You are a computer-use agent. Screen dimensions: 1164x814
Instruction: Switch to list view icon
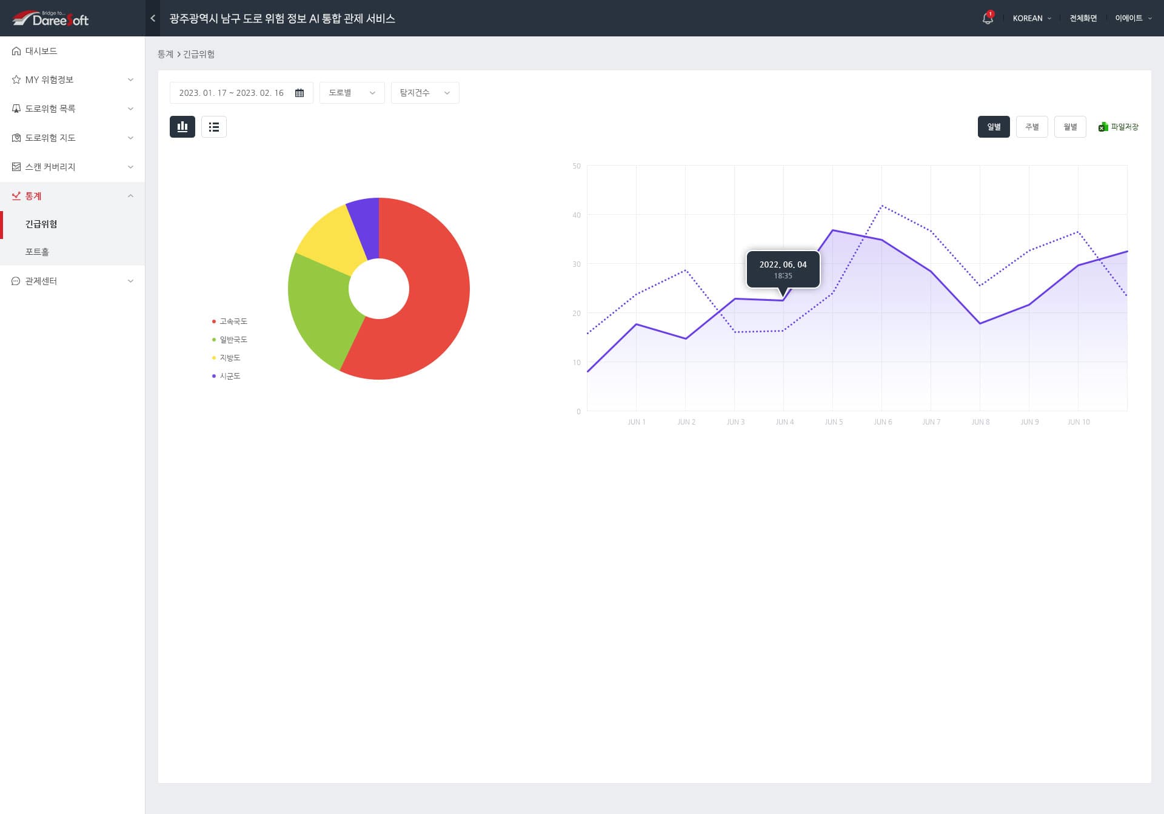(214, 127)
